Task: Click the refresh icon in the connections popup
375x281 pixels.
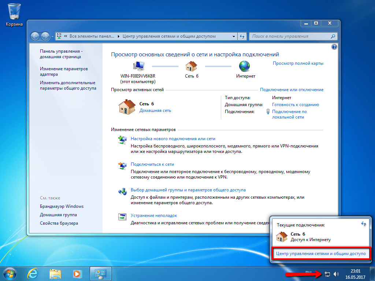Action: [364, 223]
